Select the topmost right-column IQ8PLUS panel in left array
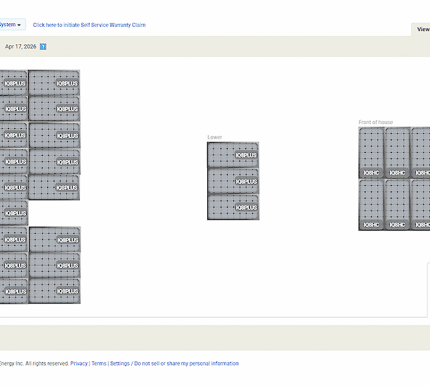Image resolution: width=430 pixels, height=386 pixels. (x=54, y=82)
